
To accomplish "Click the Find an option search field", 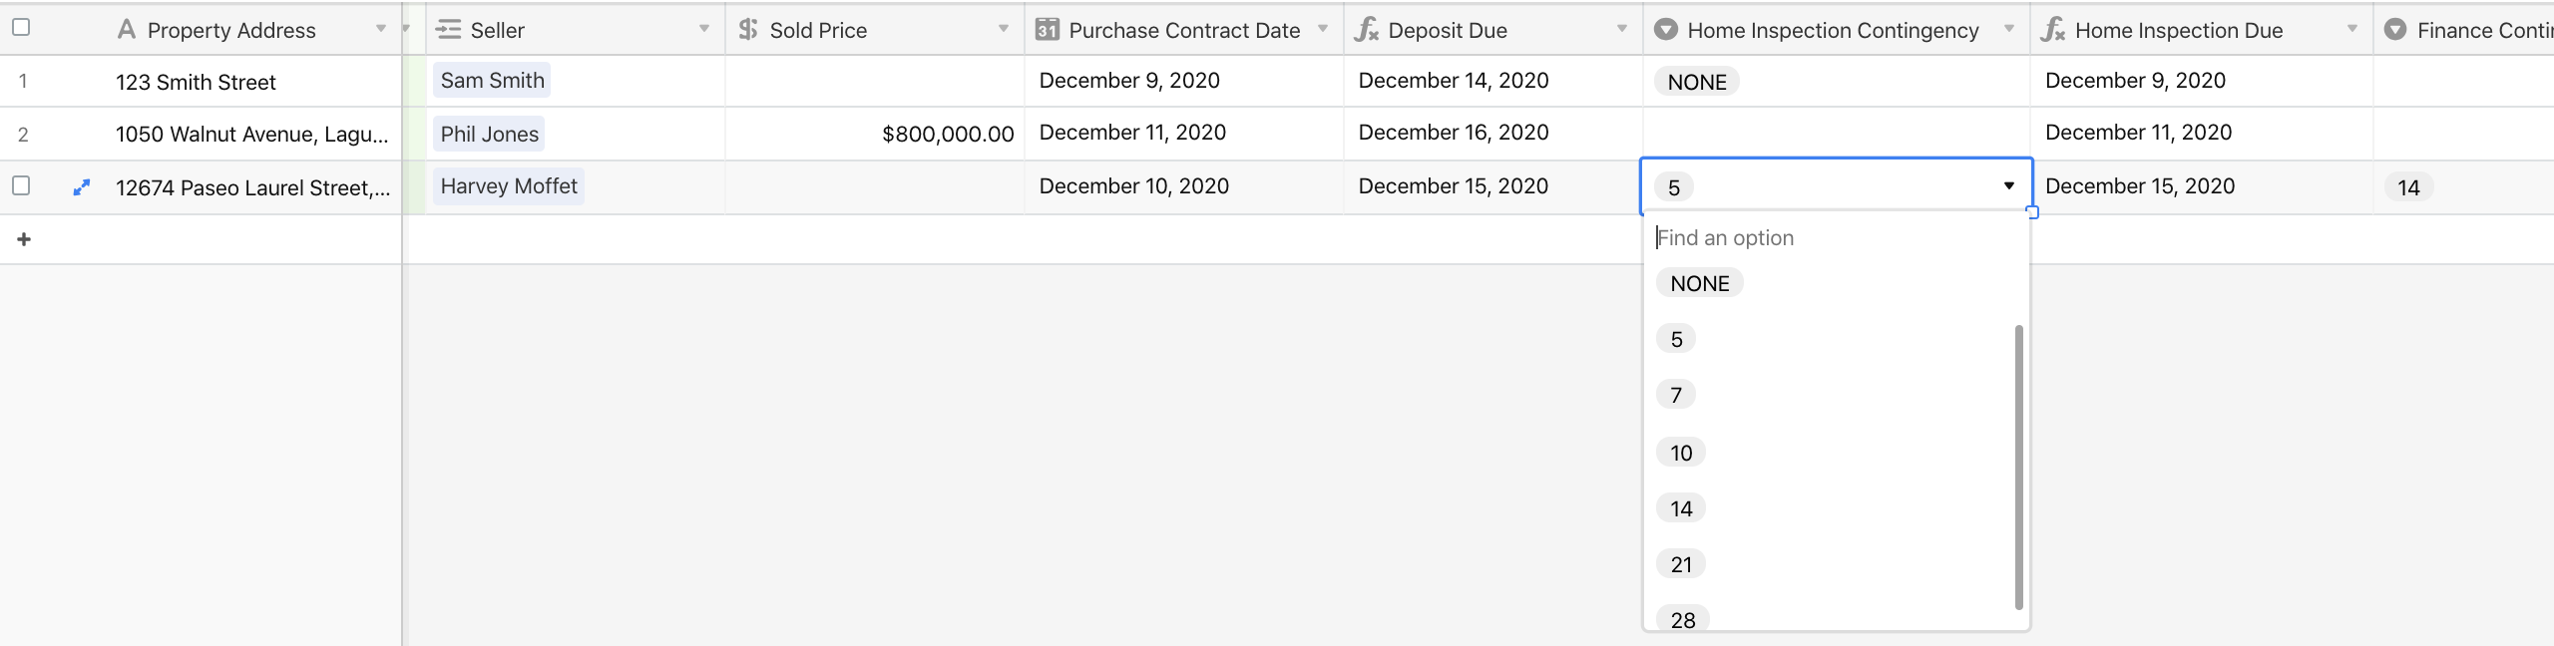I will pyautogui.click(x=1836, y=237).
